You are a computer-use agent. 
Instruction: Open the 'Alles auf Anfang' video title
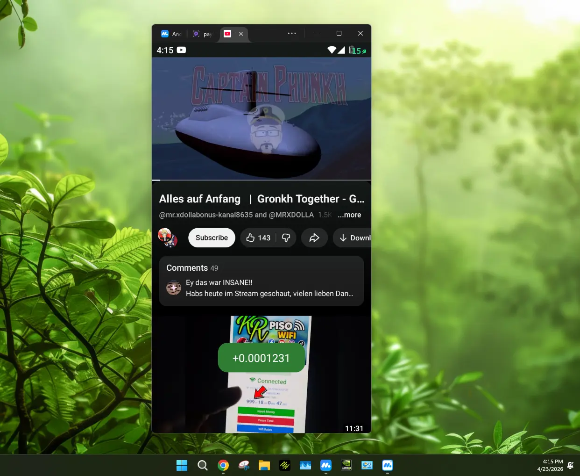pyautogui.click(x=262, y=199)
